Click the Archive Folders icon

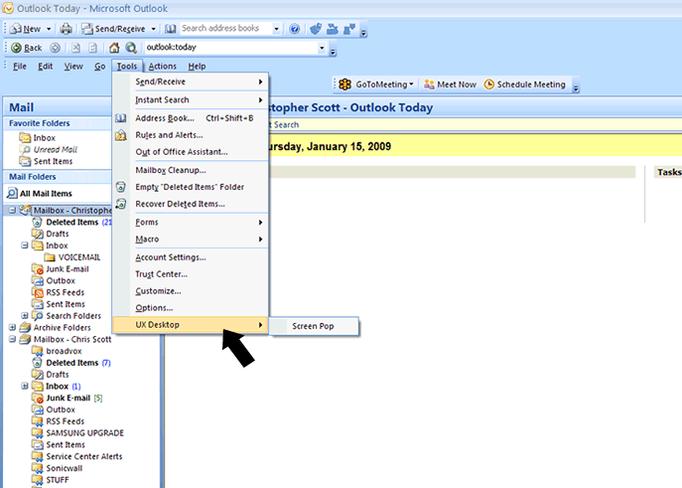25,327
